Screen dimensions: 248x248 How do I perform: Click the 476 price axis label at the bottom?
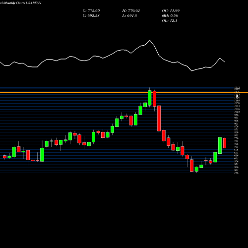[x=236, y=173]
